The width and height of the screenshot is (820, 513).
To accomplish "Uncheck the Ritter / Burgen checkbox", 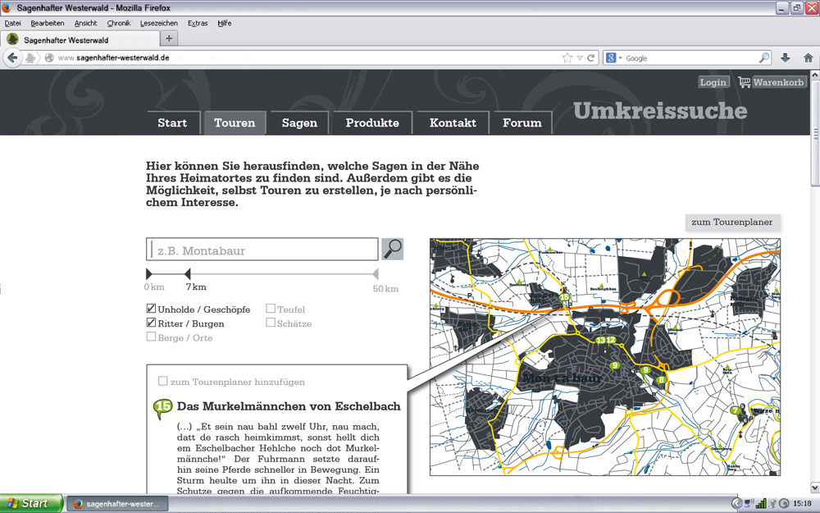I will point(151,323).
